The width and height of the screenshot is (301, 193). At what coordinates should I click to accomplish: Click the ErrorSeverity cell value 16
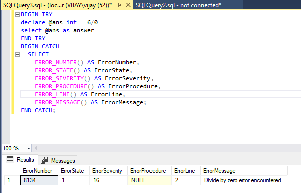pos(108,180)
